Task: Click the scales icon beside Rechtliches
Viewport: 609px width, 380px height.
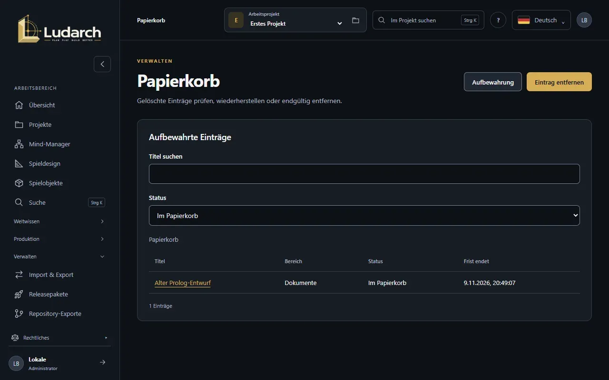Action: coord(15,338)
